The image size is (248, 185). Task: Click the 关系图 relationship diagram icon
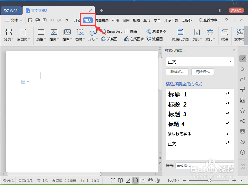tap(109, 39)
